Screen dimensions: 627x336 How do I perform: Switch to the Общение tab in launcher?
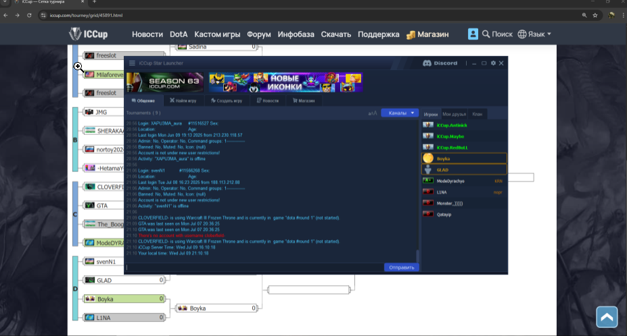pyautogui.click(x=143, y=101)
